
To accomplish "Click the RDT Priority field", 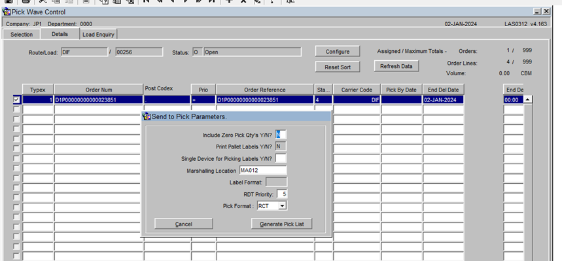I will point(282,194).
